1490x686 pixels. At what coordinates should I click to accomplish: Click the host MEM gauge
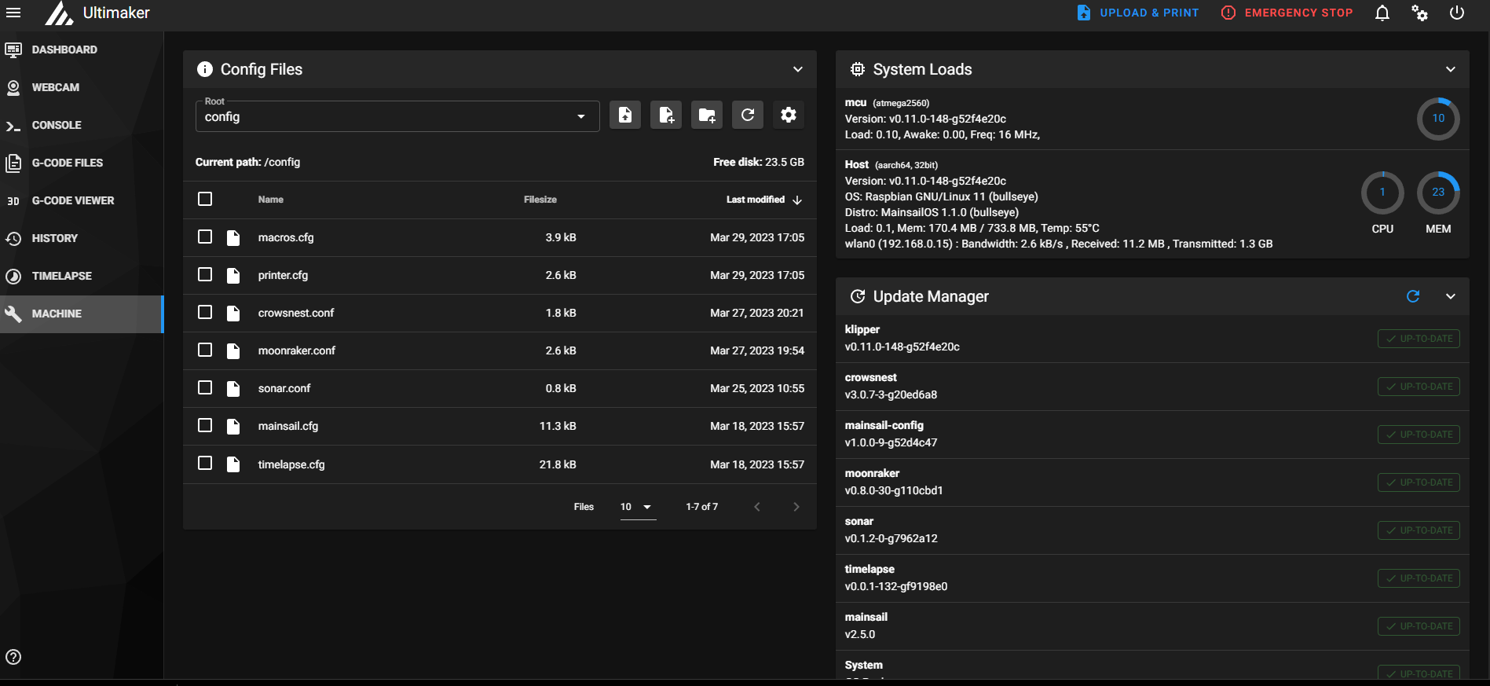click(1438, 193)
